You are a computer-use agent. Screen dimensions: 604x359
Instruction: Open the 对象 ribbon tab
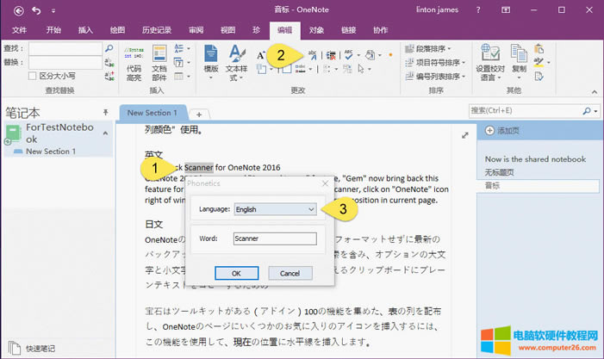pyautogui.click(x=316, y=29)
